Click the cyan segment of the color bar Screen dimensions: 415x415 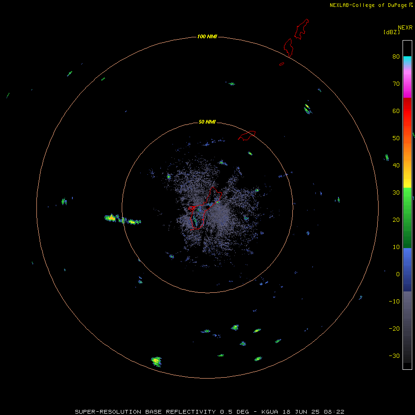[407, 59]
